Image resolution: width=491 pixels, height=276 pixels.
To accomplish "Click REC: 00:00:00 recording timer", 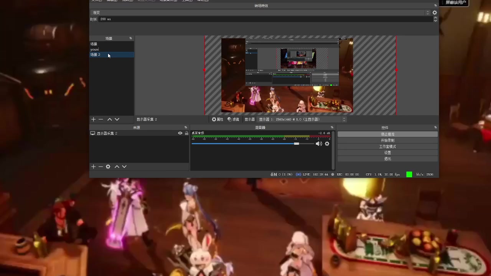I will tap(348, 174).
